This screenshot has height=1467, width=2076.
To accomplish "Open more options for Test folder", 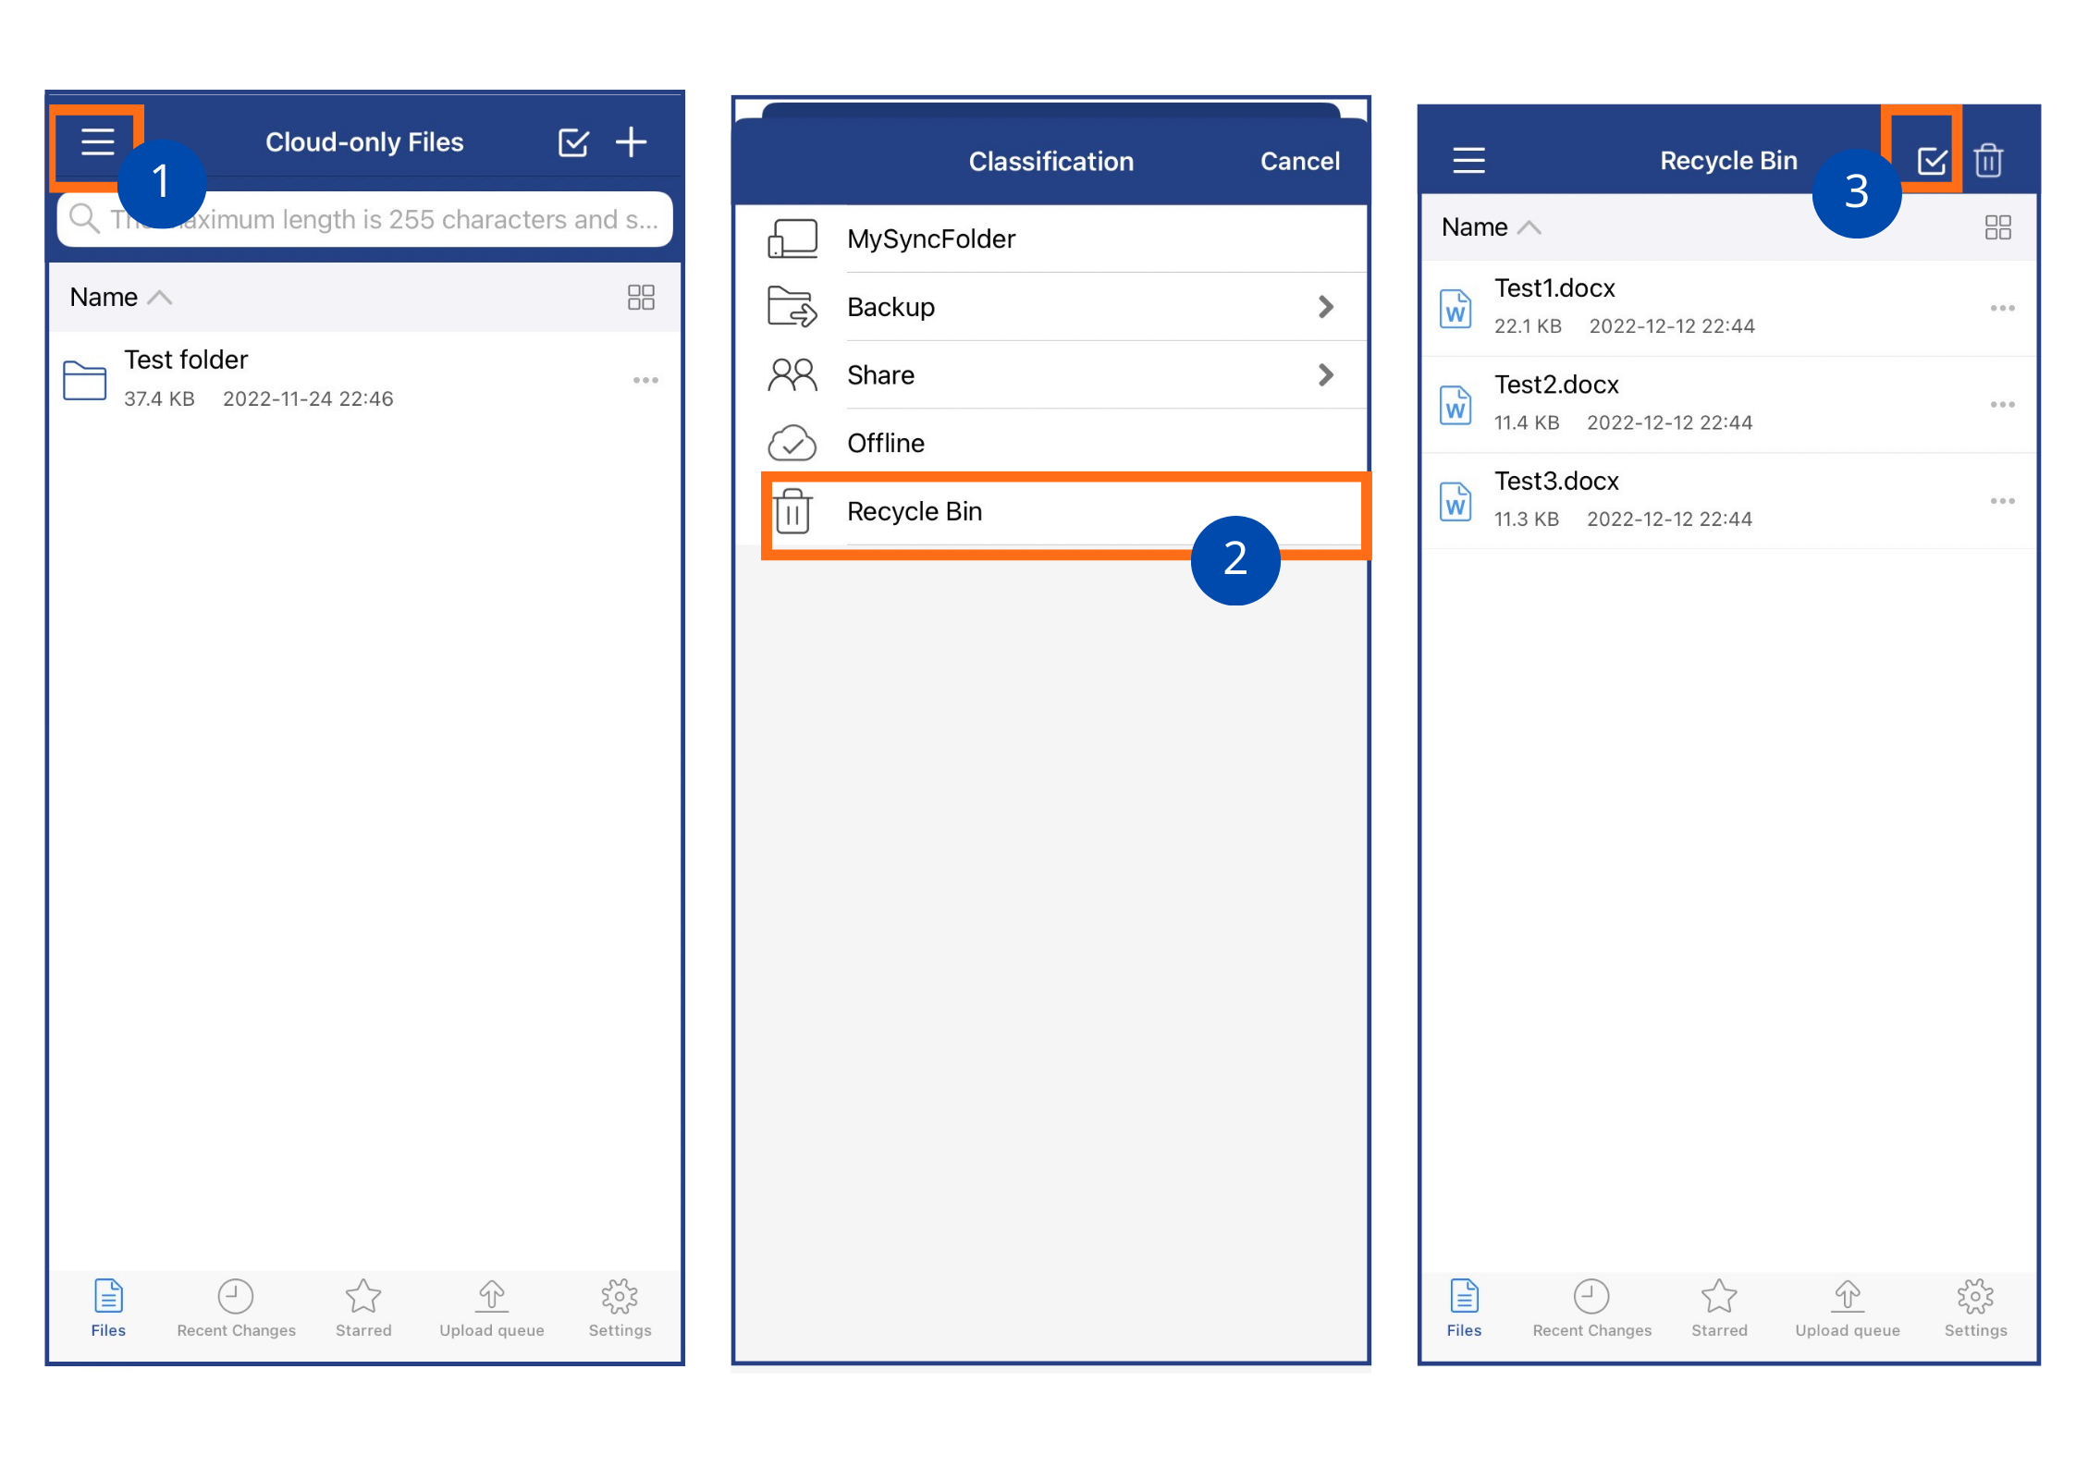I will coord(645,380).
